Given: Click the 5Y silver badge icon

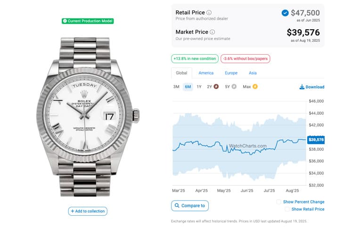Looking at the screenshot, I should point(234,87).
